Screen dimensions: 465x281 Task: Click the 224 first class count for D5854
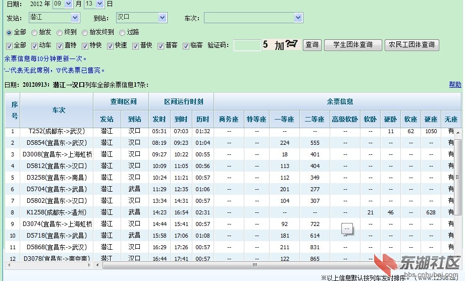tap(285, 143)
